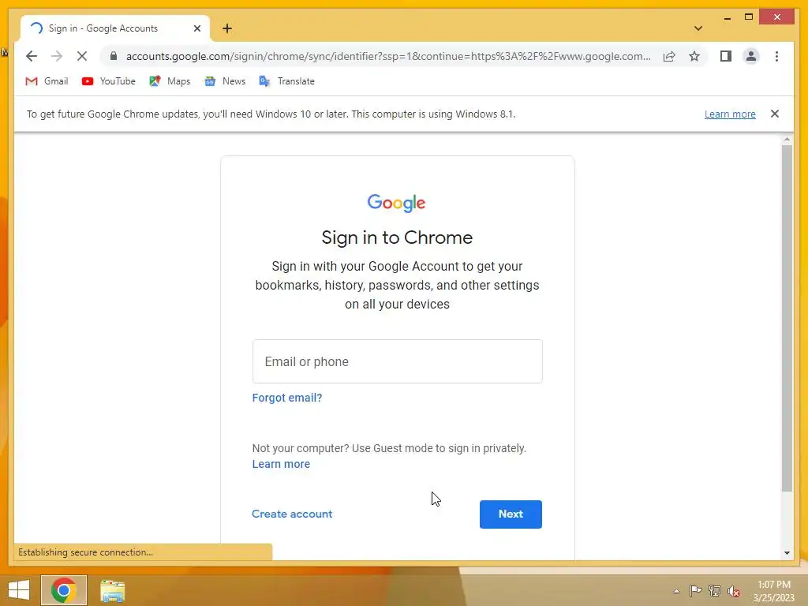Open the Chrome profile avatar

[x=751, y=56]
